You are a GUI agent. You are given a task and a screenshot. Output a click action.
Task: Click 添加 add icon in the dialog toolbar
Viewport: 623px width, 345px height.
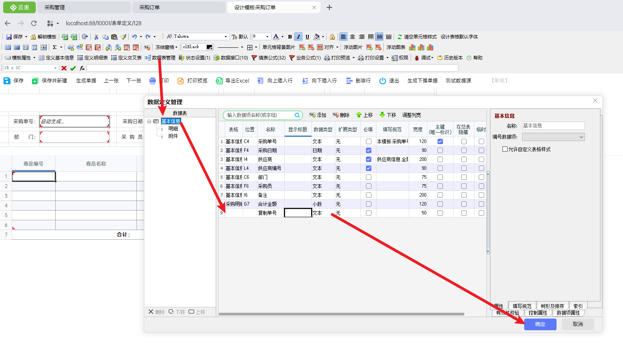(312, 115)
